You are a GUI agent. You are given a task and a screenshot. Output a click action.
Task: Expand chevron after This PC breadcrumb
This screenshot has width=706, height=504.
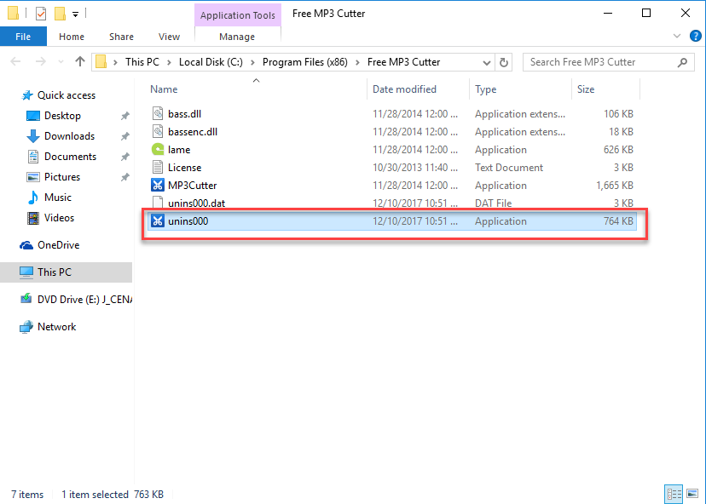coord(169,62)
